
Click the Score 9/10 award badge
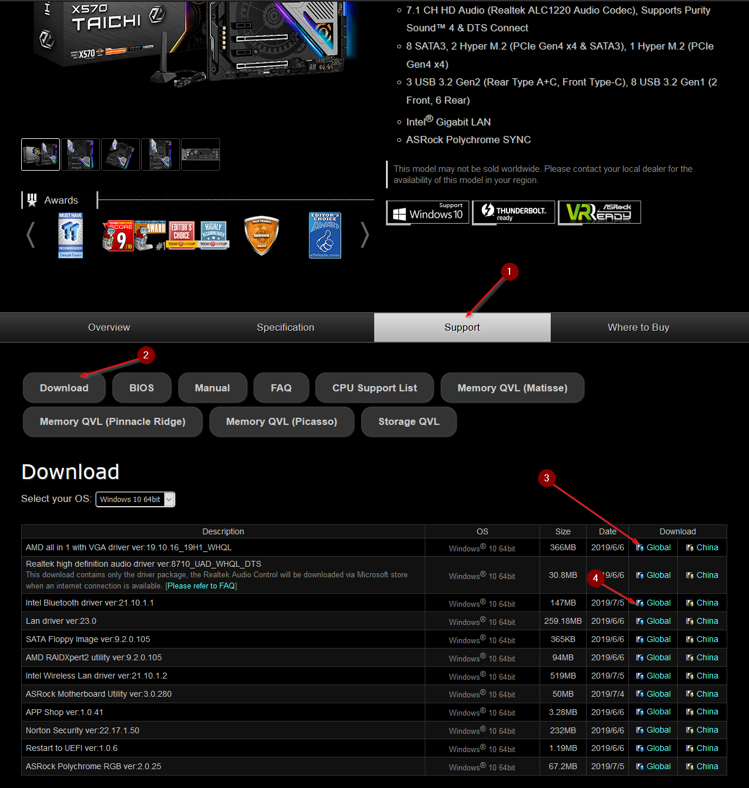click(x=118, y=235)
